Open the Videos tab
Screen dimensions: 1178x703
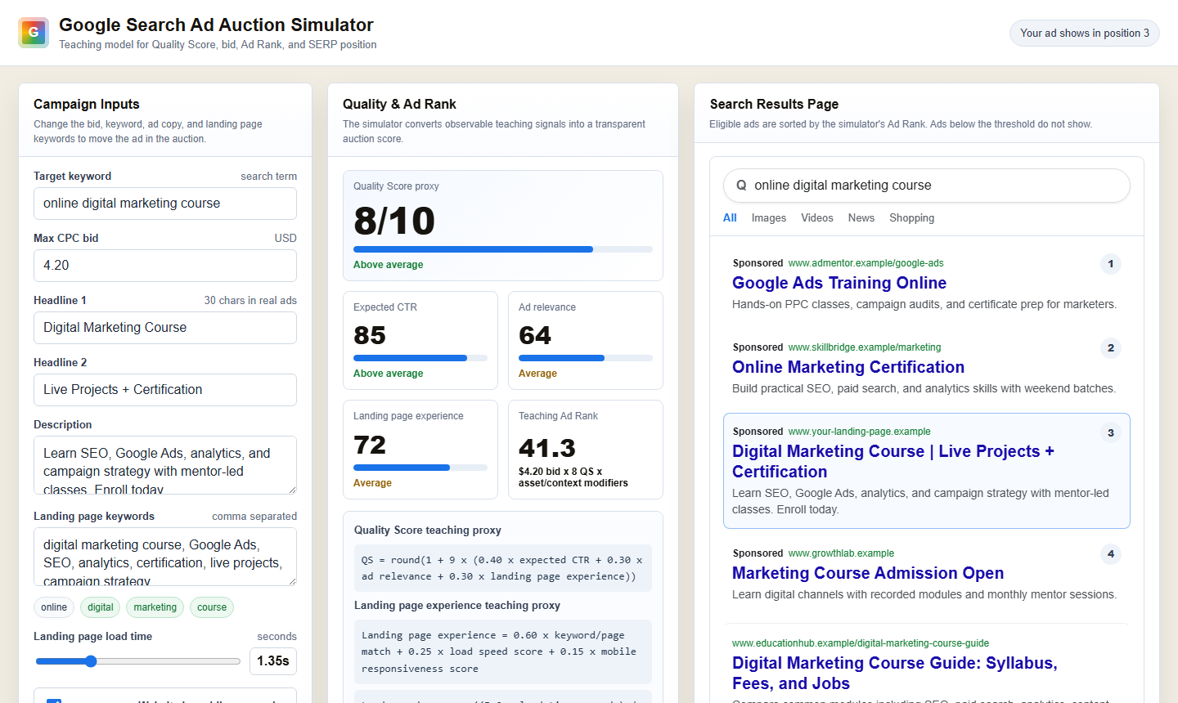pos(817,218)
